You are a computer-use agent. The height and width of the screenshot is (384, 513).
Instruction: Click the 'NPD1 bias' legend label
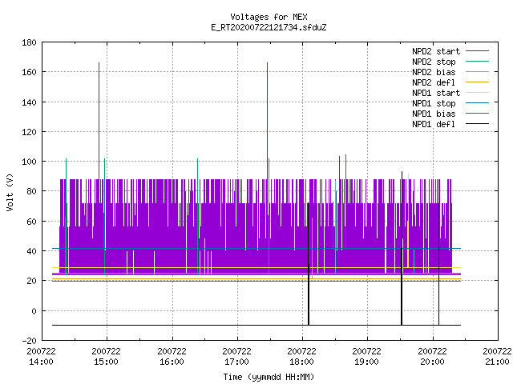(x=434, y=114)
